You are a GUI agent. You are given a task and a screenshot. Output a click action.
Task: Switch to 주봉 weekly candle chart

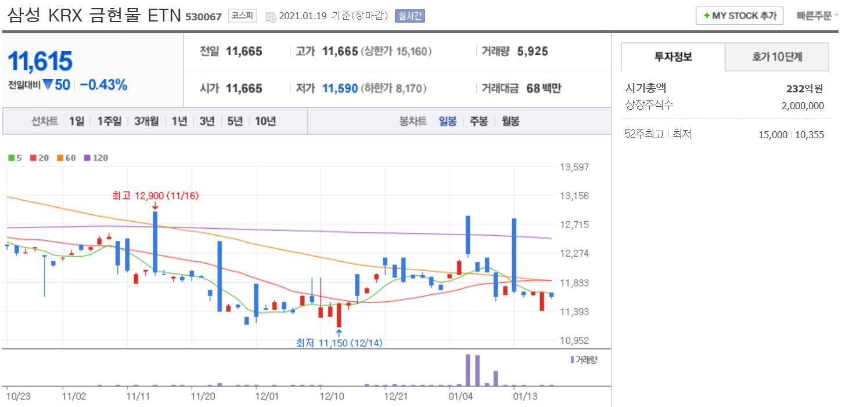point(479,121)
